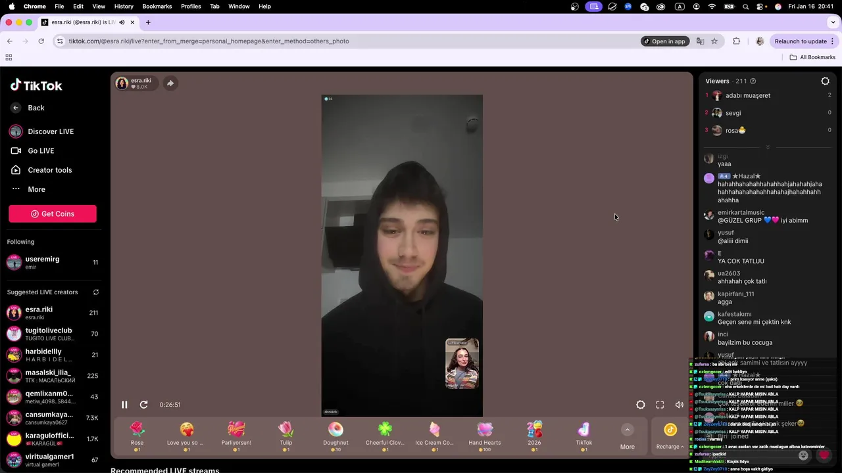842x473 pixels.
Task: Send the TikTok gift
Action: 584,436
